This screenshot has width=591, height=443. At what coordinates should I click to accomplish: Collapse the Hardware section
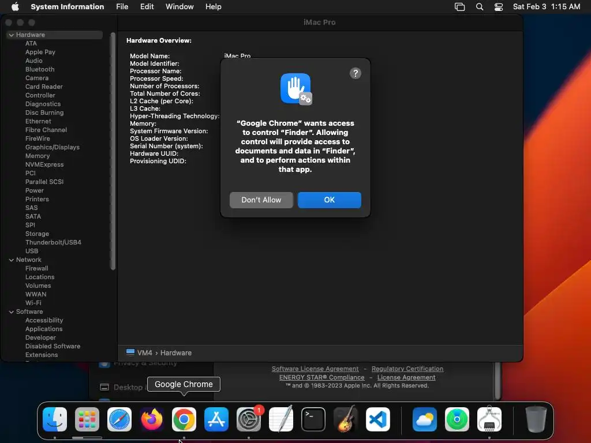click(x=12, y=35)
